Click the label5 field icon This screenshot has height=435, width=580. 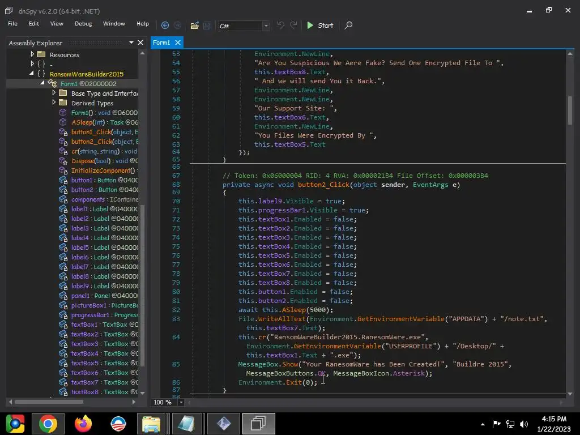click(x=63, y=248)
